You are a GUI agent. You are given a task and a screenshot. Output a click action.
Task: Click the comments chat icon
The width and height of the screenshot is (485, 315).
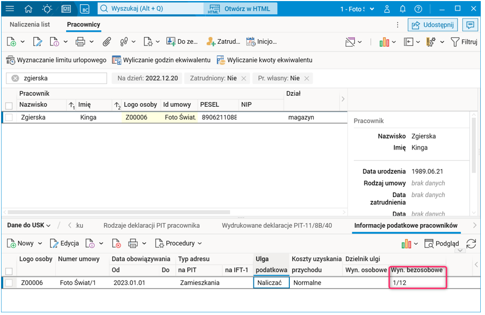point(470,25)
